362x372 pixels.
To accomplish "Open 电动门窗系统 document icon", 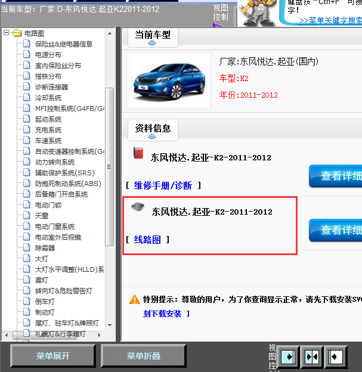I will pos(27,226).
